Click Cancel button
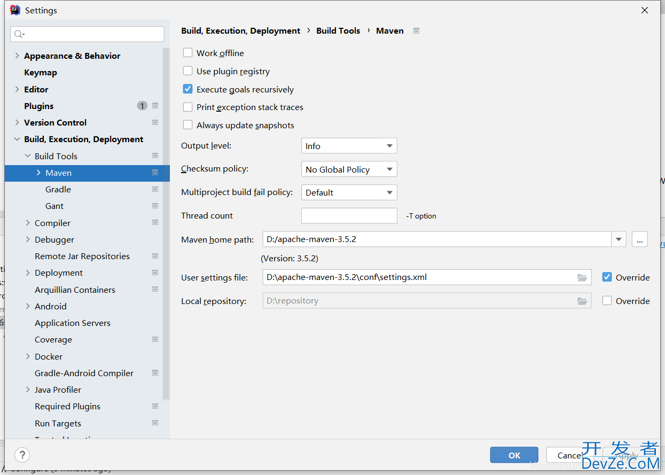665x475 pixels. 570,455
